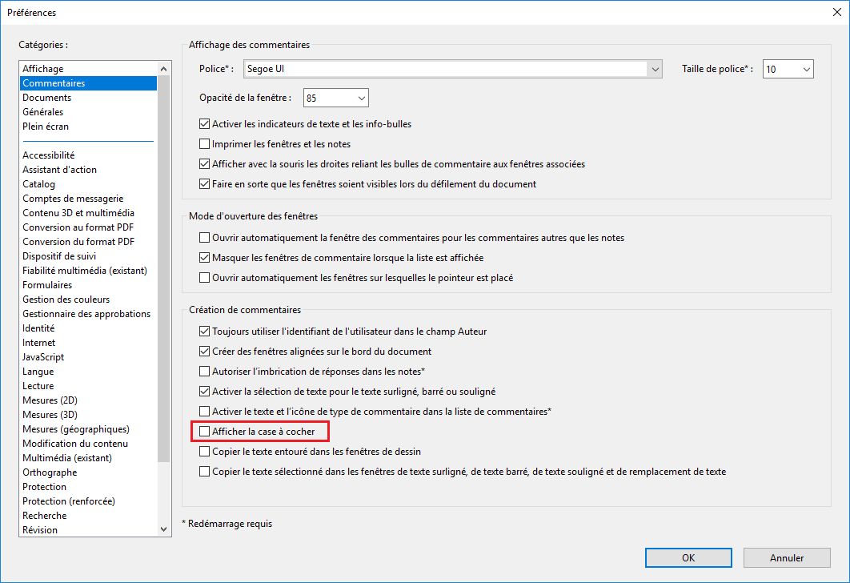Check the Afficher la case à cocher option
850x583 pixels.
tap(204, 432)
